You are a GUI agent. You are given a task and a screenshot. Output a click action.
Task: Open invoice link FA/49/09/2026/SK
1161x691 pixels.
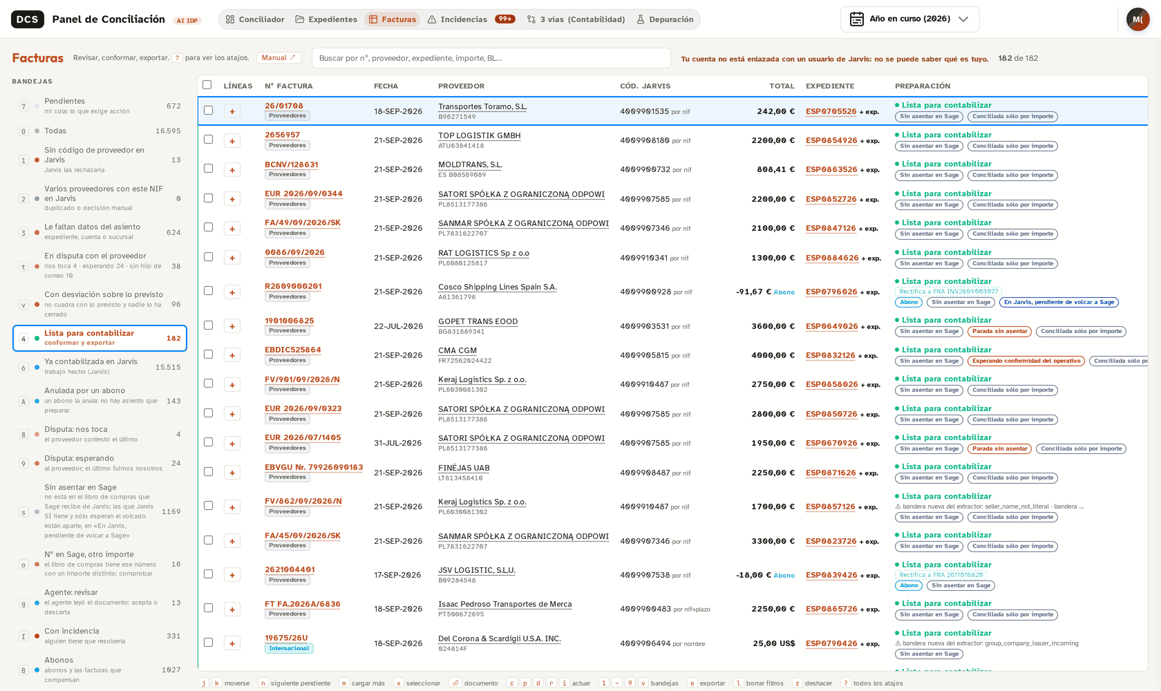(x=303, y=223)
